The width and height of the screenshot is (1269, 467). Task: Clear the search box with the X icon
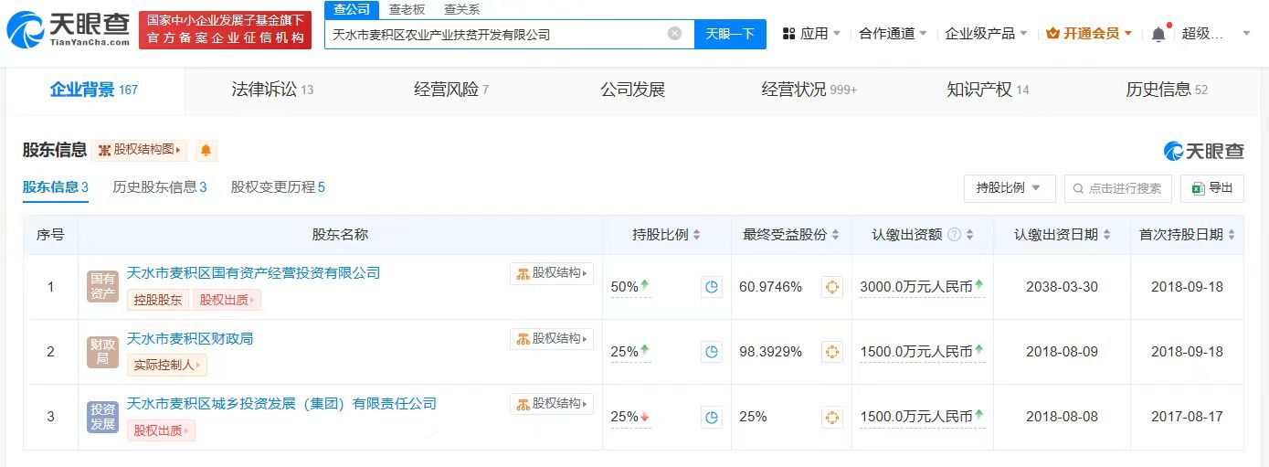coord(674,34)
